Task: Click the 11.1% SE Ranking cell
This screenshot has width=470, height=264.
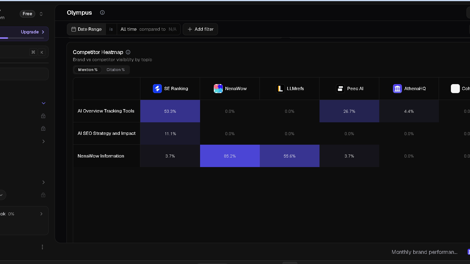Action: (170, 134)
